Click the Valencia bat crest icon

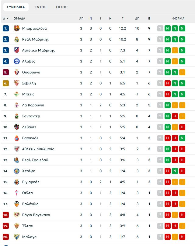(x=17, y=204)
